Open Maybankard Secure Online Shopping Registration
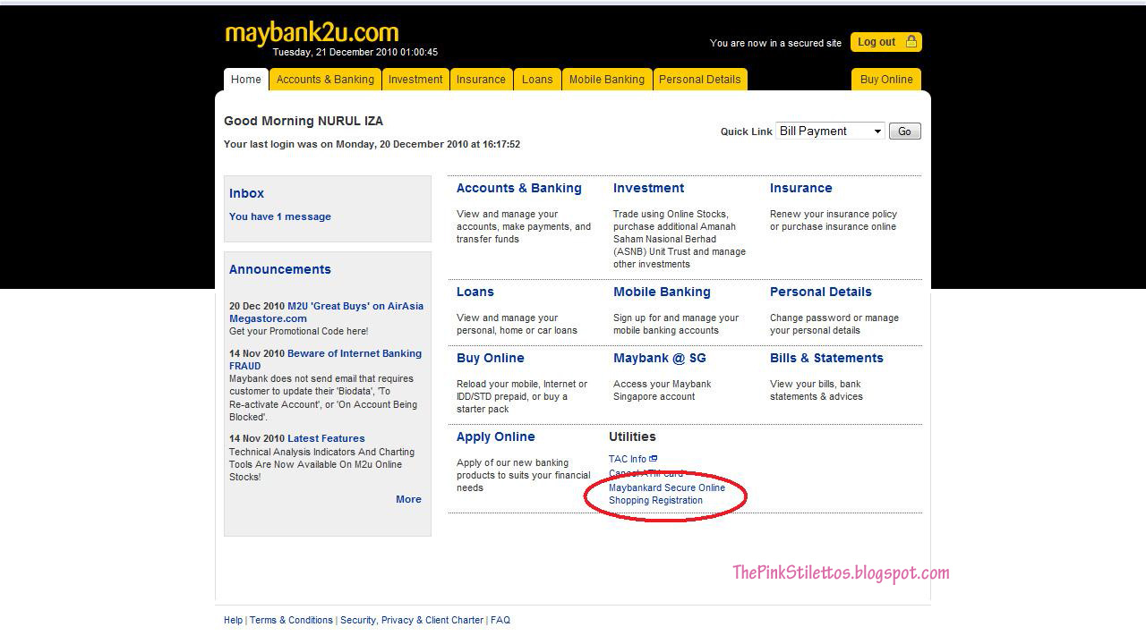 tap(667, 494)
